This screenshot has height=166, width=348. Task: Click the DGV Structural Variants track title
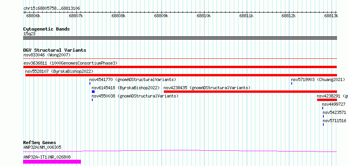pos(55,50)
